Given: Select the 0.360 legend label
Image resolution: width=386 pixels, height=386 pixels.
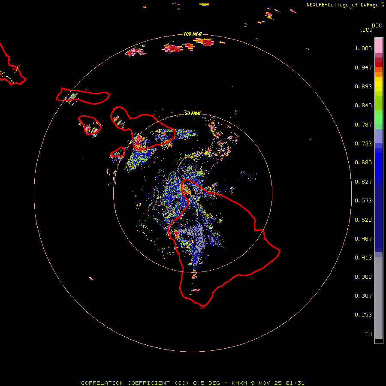Looking at the screenshot, I should pyautogui.click(x=363, y=277).
